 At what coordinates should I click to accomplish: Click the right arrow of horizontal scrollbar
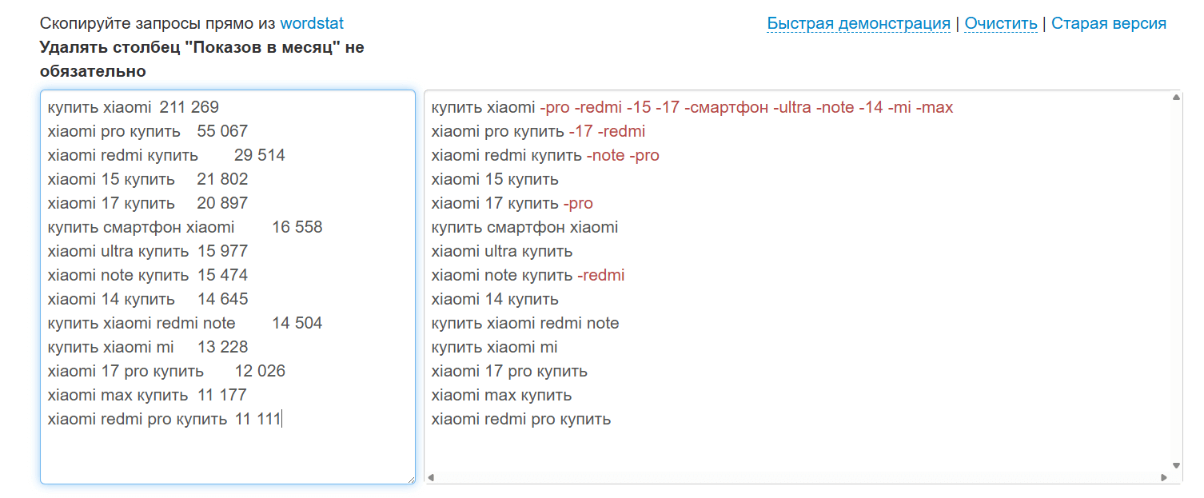[x=1163, y=478]
